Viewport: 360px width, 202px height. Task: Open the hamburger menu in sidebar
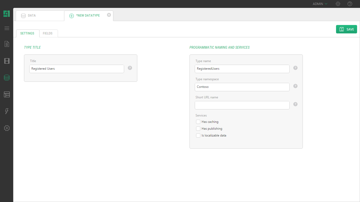point(7,28)
